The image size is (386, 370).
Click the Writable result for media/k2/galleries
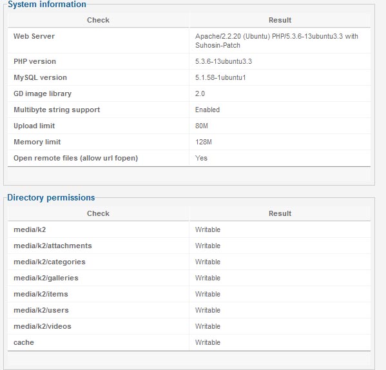coord(207,278)
